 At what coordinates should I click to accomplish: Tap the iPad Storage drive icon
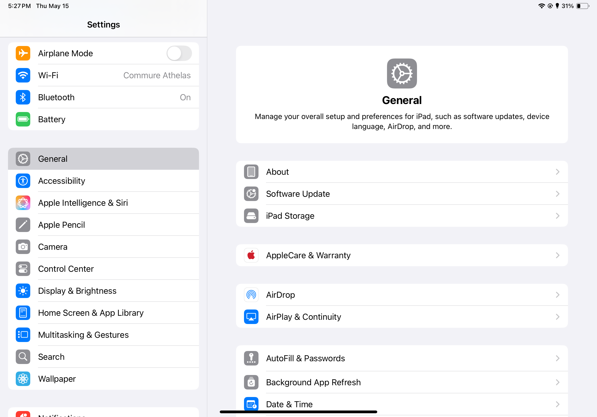[251, 216]
